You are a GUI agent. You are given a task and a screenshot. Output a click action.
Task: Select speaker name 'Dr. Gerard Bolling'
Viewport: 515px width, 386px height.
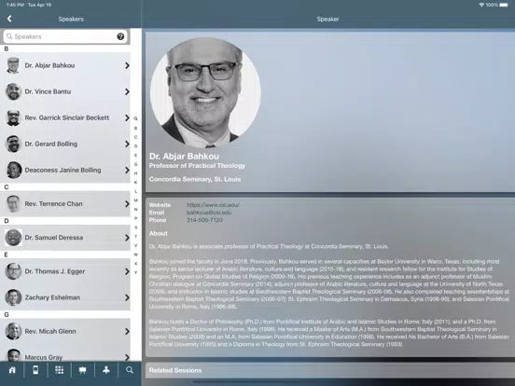51,144
